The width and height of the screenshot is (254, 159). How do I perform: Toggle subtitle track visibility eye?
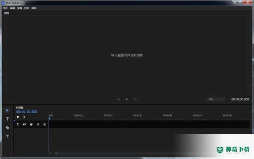tap(25, 124)
